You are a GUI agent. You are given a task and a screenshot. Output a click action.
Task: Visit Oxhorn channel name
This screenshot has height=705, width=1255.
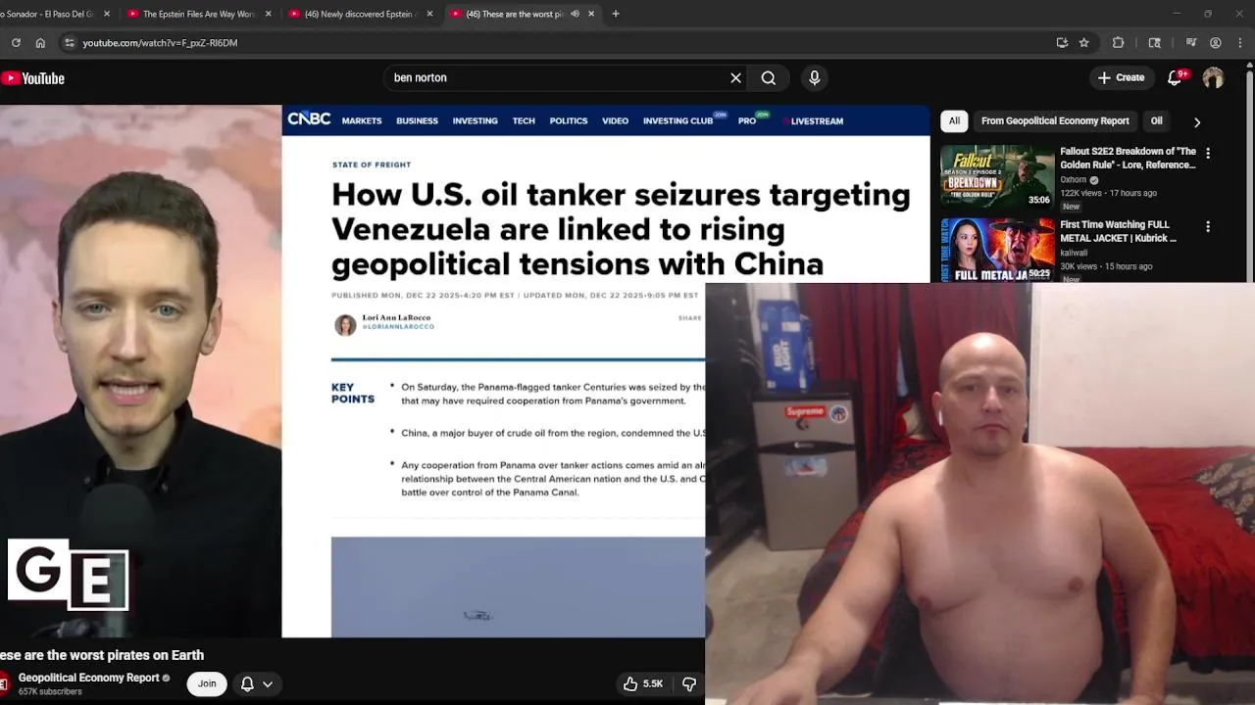click(1073, 180)
